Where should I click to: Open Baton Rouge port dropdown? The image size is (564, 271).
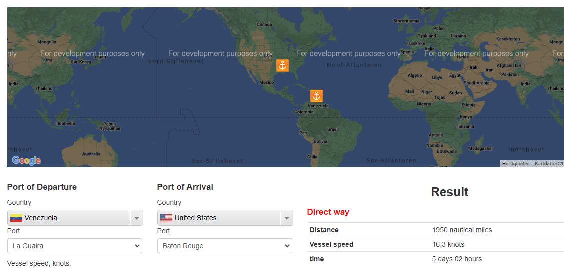coord(225,246)
